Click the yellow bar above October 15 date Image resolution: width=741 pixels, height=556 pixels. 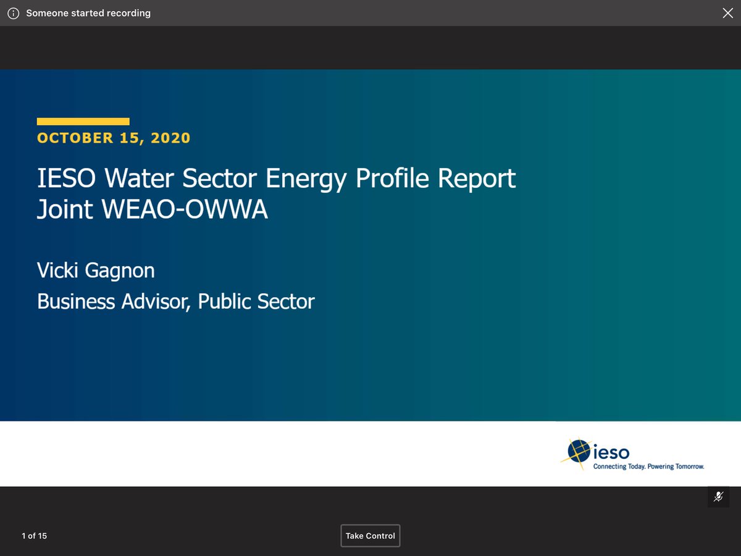pyautogui.click(x=83, y=121)
